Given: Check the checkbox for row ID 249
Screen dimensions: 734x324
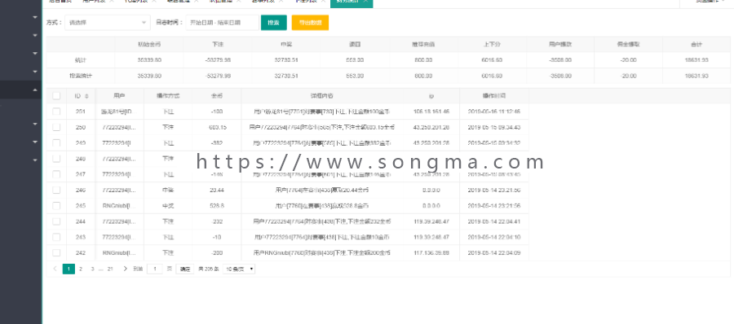Looking at the screenshot, I should click(56, 142).
